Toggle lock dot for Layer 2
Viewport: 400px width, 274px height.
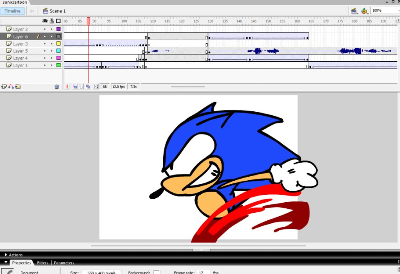click(52, 29)
